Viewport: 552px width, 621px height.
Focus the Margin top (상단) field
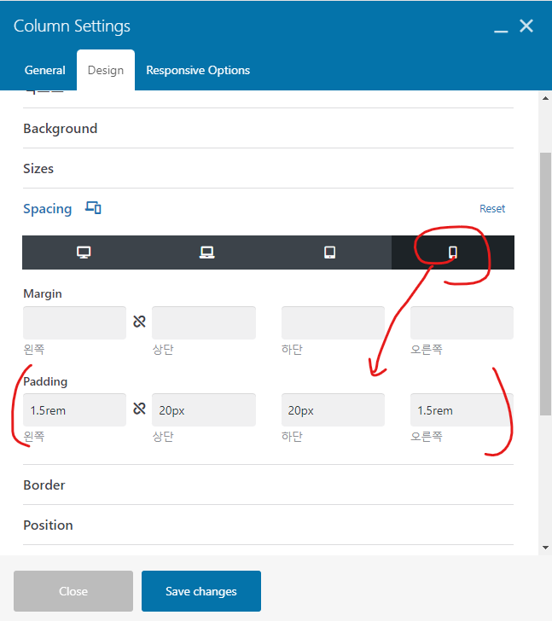click(204, 322)
